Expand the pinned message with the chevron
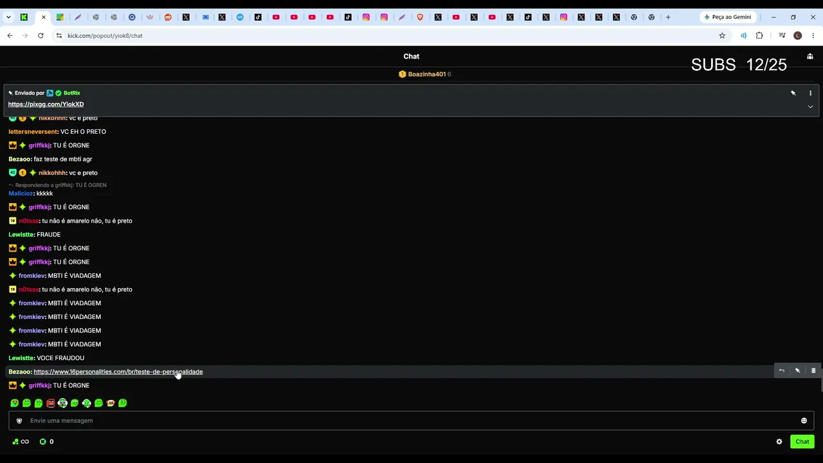This screenshot has width=823, height=463. click(x=810, y=107)
